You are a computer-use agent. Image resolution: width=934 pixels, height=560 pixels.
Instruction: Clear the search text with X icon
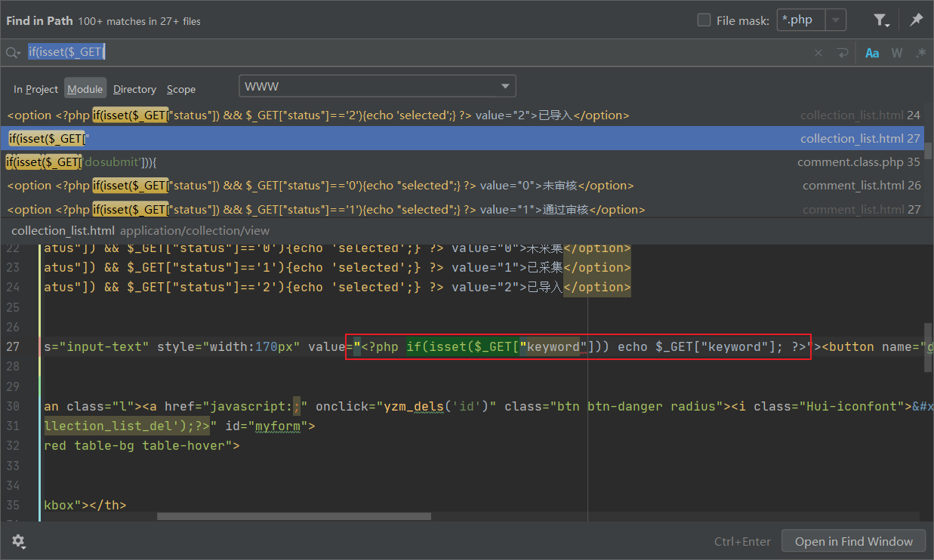818,53
